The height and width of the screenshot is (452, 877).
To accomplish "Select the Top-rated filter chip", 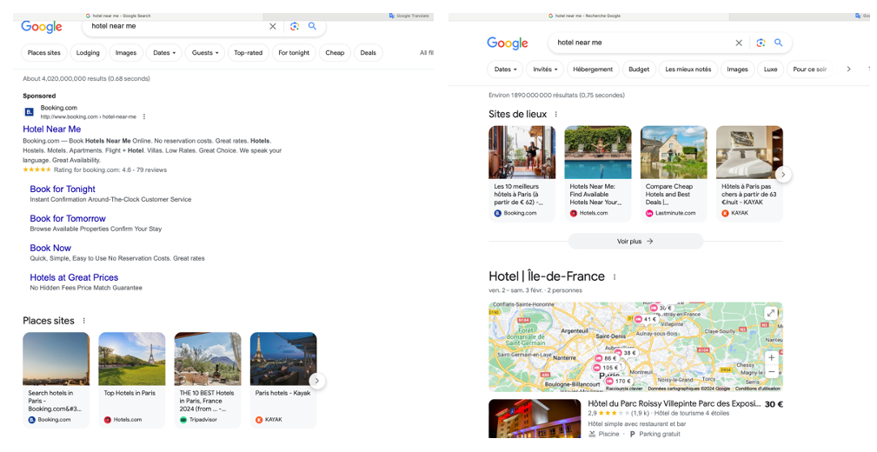I will [x=248, y=52].
